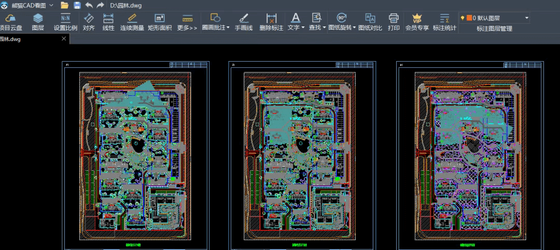
Task: Click the orange layer color swatch
Action: pyautogui.click(x=469, y=18)
